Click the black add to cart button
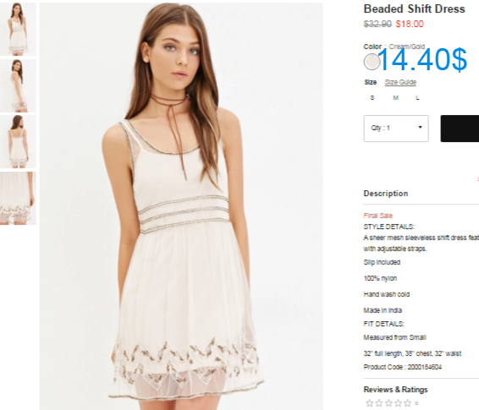The width and height of the screenshot is (479, 410). (x=460, y=128)
